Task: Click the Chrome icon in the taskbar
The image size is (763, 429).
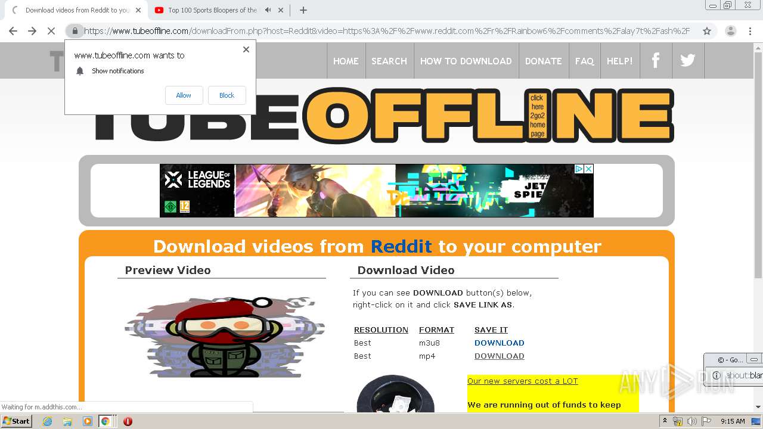Action: click(x=105, y=421)
